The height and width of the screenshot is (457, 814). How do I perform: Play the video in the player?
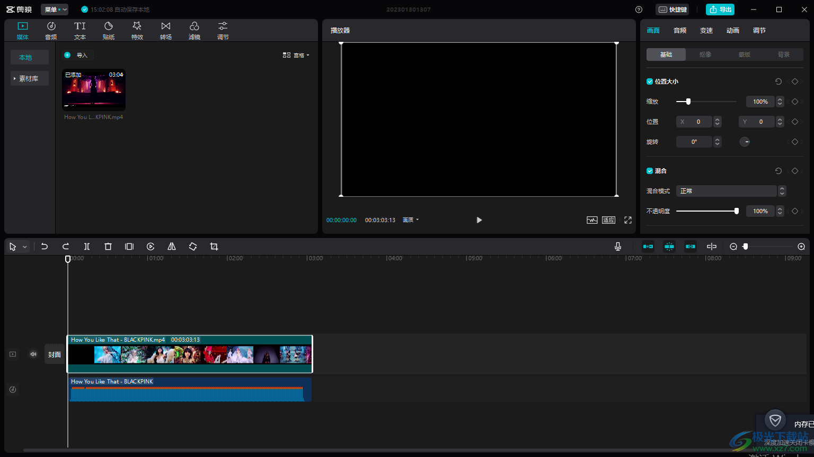(479, 220)
